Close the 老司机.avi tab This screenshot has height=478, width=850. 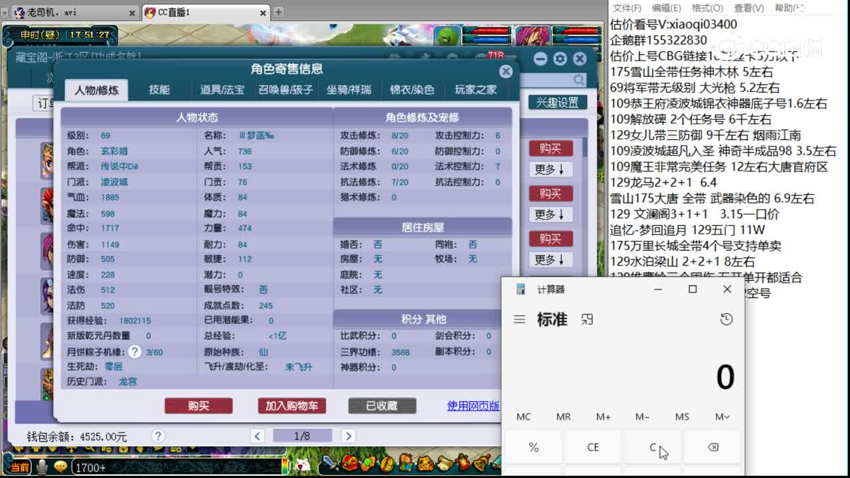tap(131, 13)
